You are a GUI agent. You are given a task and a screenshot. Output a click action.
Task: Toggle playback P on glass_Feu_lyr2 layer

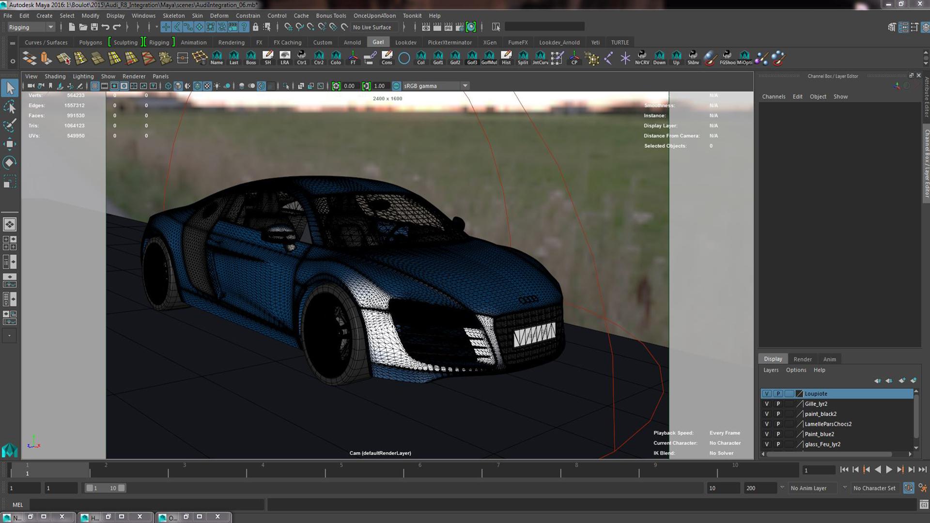point(778,444)
